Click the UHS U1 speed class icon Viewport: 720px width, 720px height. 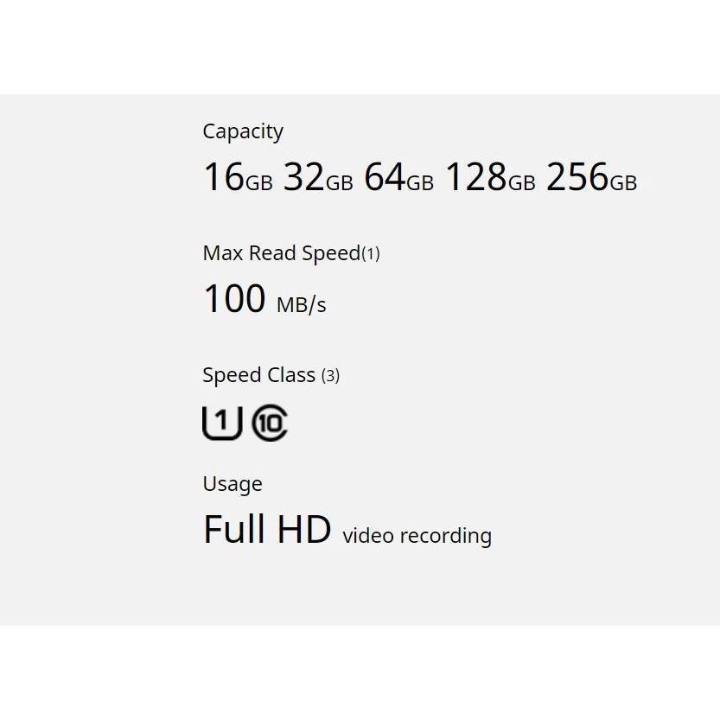[x=221, y=424]
